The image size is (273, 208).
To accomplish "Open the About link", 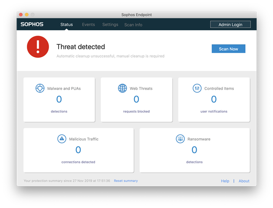I will pyautogui.click(x=244, y=181).
